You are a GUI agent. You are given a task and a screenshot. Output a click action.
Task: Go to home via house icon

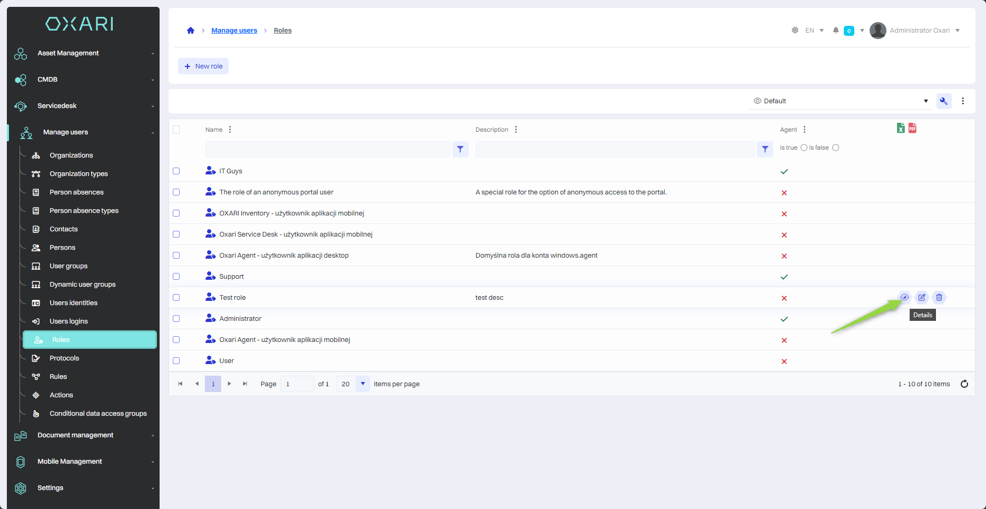[x=191, y=31]
